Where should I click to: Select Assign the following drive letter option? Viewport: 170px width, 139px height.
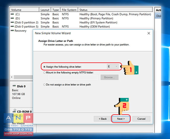[44, 67]
